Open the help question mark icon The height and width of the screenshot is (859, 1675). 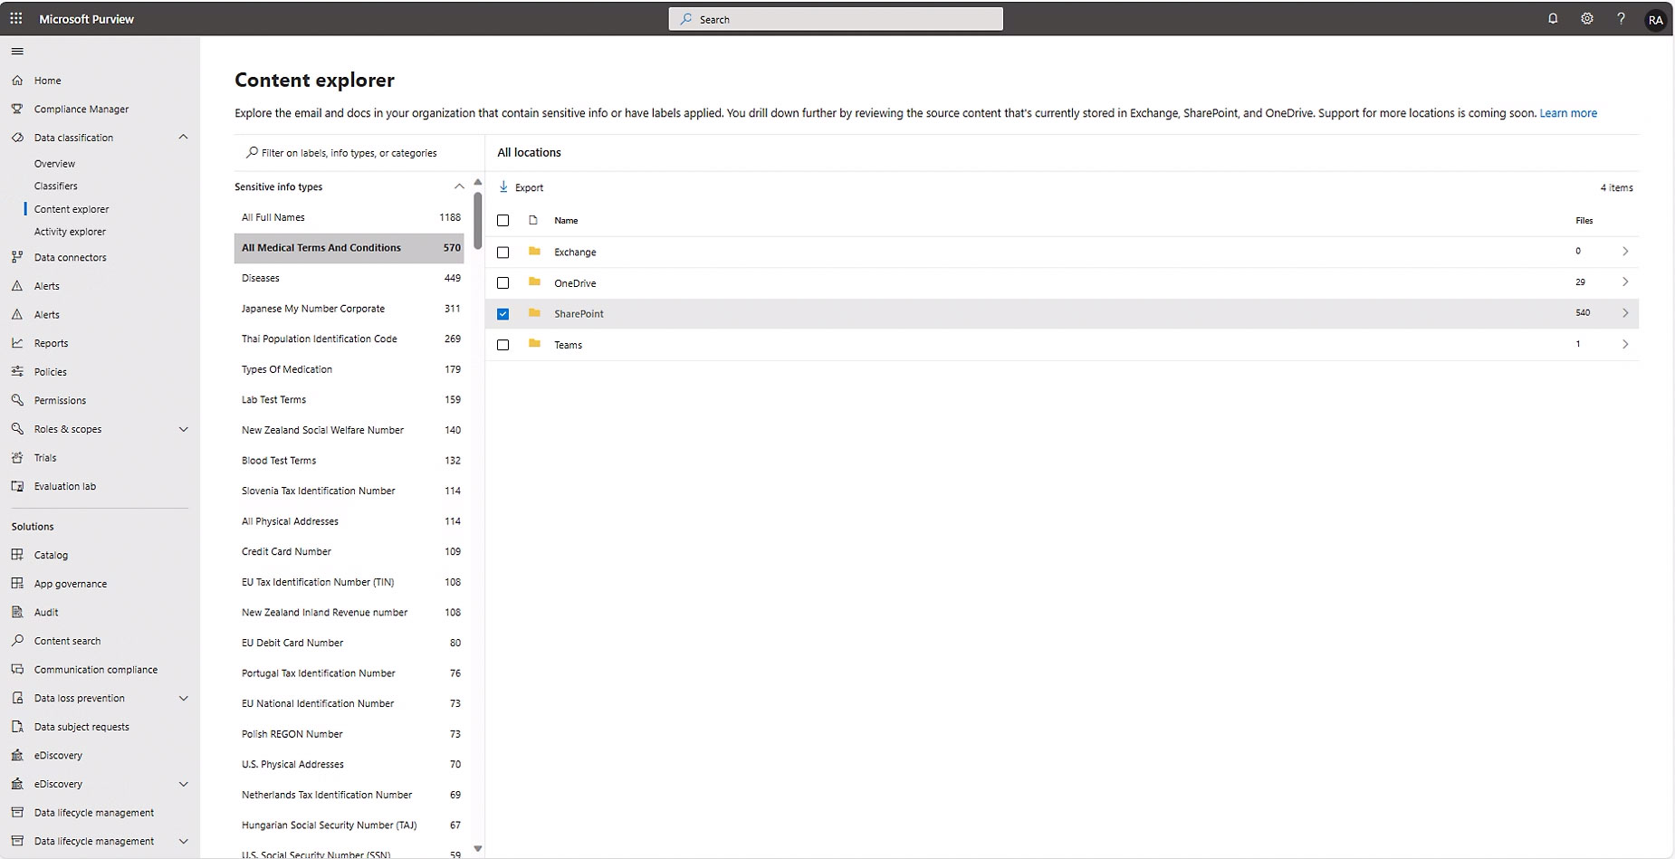pyautogui.click(x=1621, y=18)
